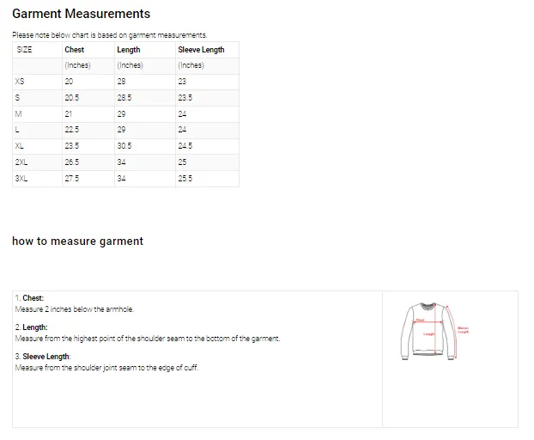Click the 2XL size row label
The image size is (534, 440).
(x=21, y=162)
